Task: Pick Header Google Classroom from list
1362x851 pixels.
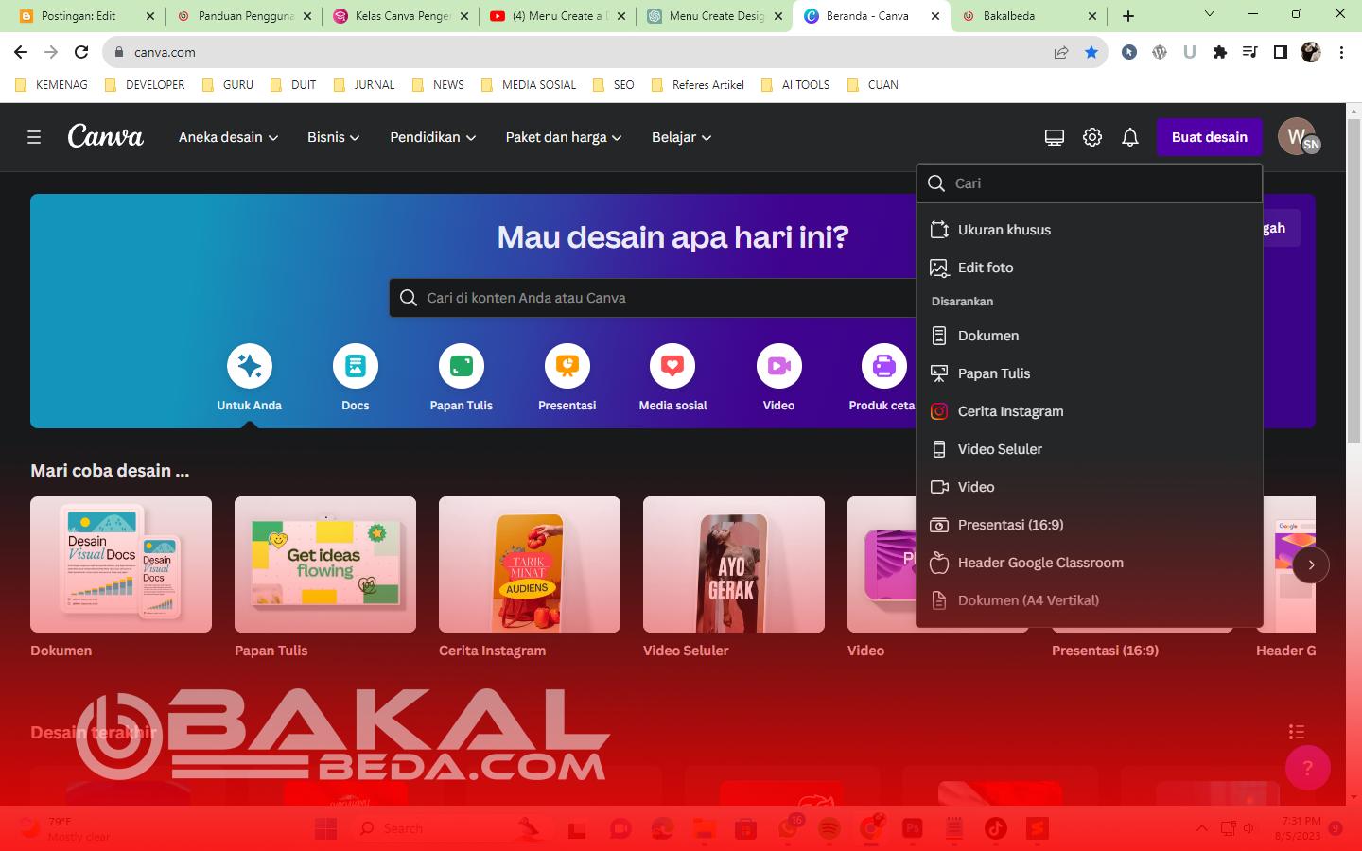Action: pyautogui.click(x=1090, y=563)
